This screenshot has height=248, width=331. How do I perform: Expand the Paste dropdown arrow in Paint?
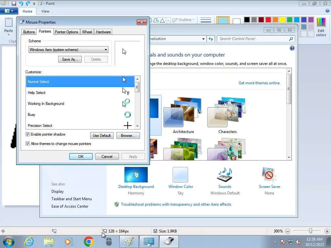click(9, 35)
